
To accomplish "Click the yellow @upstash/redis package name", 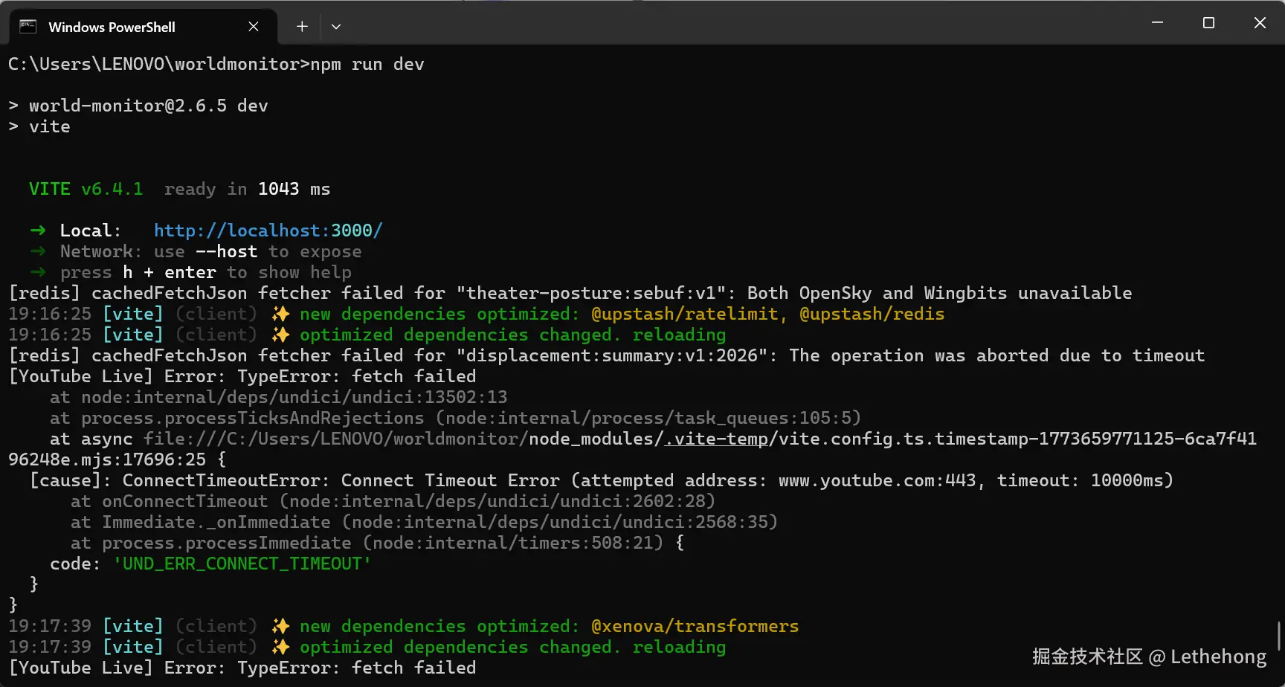I will (x=872, y=314).
